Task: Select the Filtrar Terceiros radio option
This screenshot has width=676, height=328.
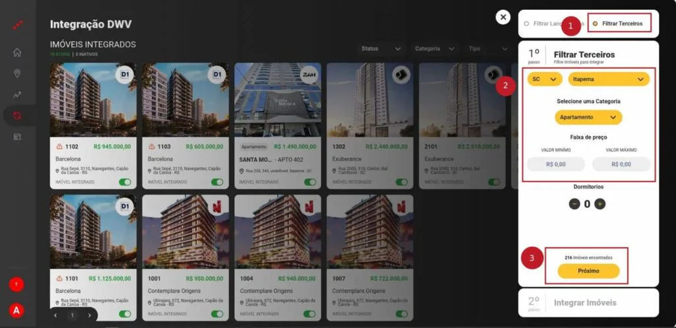Action: point(618,24)
